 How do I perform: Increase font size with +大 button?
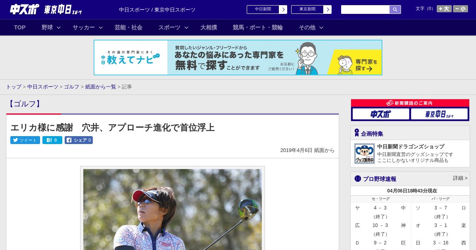tap(444, 9)
